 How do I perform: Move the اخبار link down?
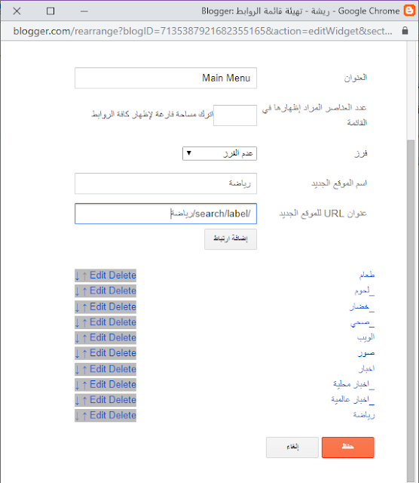point(77,370)
